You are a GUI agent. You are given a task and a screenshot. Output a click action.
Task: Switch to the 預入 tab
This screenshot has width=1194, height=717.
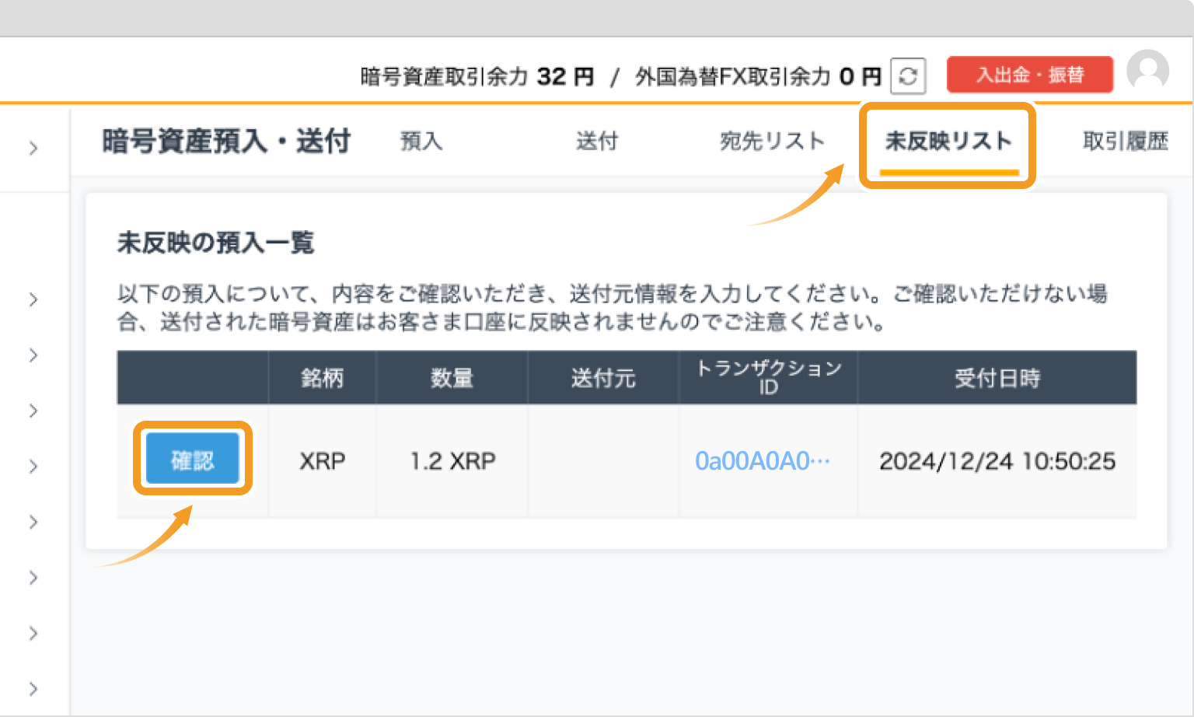(421, 141)
